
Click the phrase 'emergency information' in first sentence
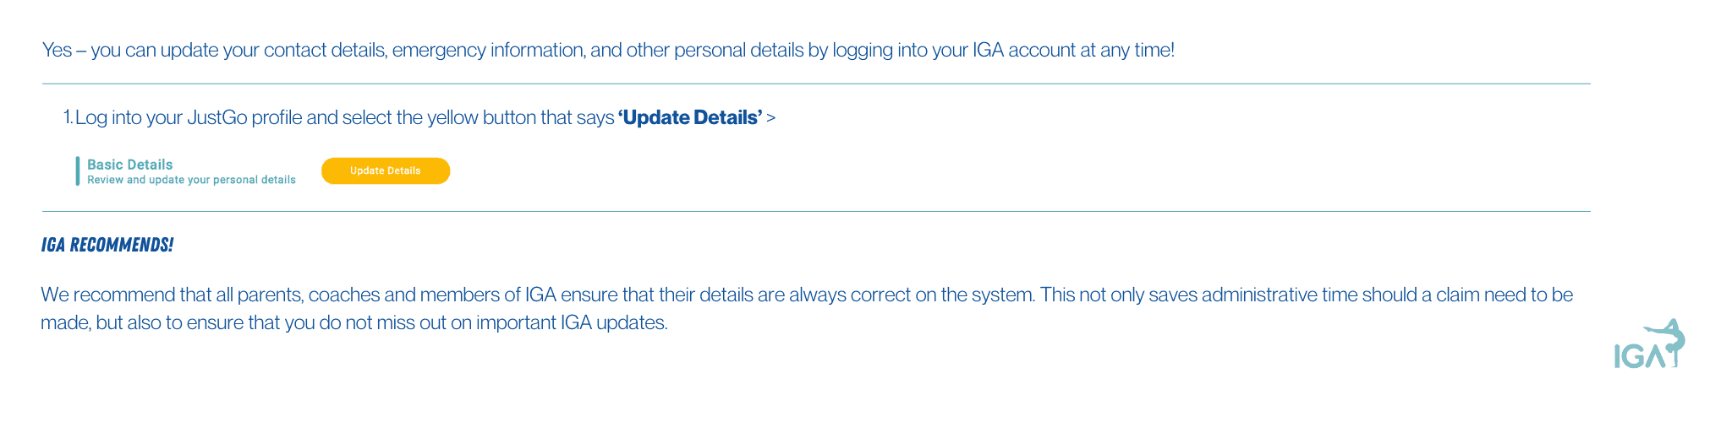pos(488,50)
